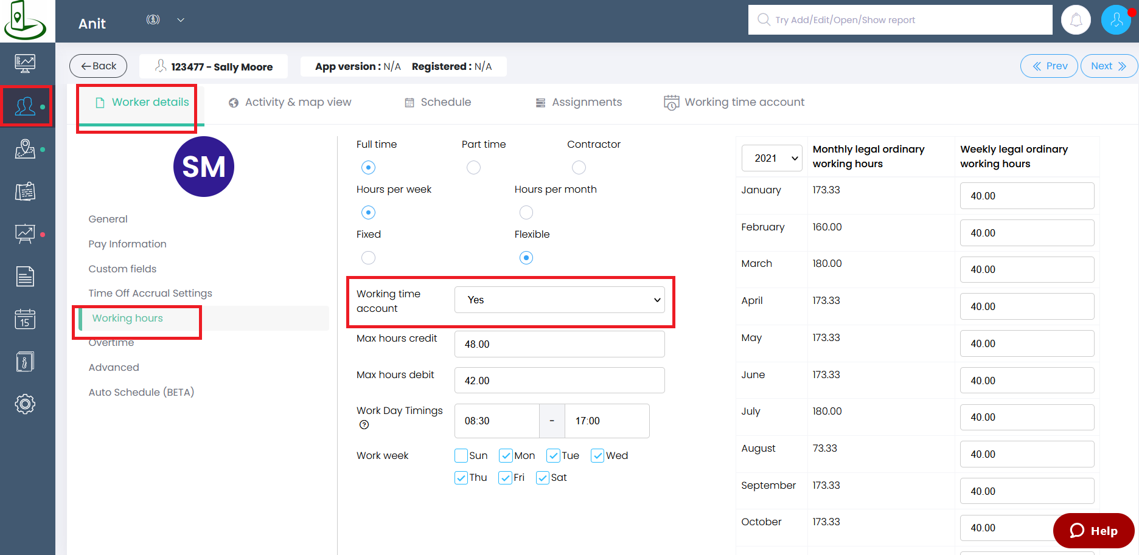
Task: Select the Full time radio button
Action: (x=368, y=167)
